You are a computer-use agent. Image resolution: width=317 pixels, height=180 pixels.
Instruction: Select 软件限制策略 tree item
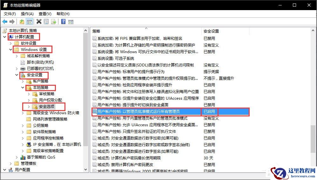pyautogui.click(x=44, y=132)
